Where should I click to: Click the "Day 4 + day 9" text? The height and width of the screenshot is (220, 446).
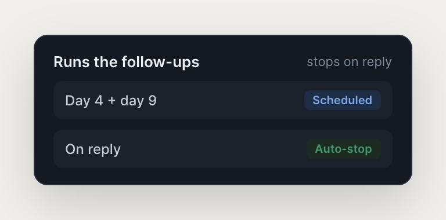pyautogui.click(x=111, y=100)
